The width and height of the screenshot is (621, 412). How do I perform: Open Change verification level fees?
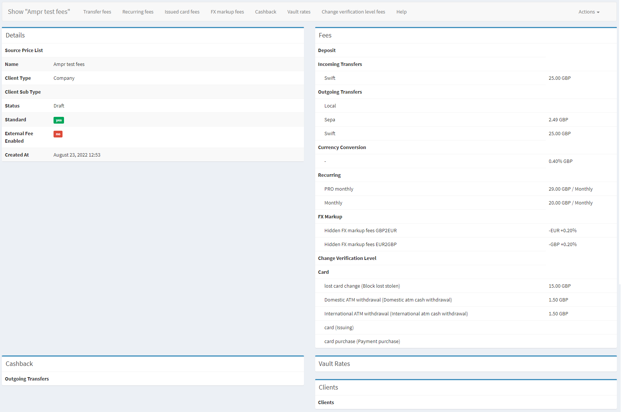click(353, 12)
